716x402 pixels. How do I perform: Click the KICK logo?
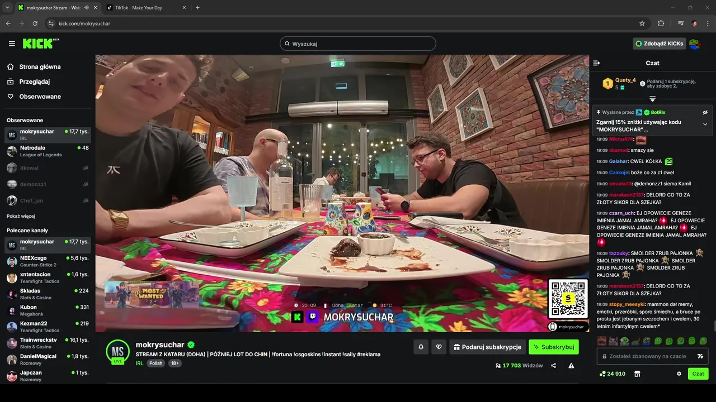coord(41,44)
